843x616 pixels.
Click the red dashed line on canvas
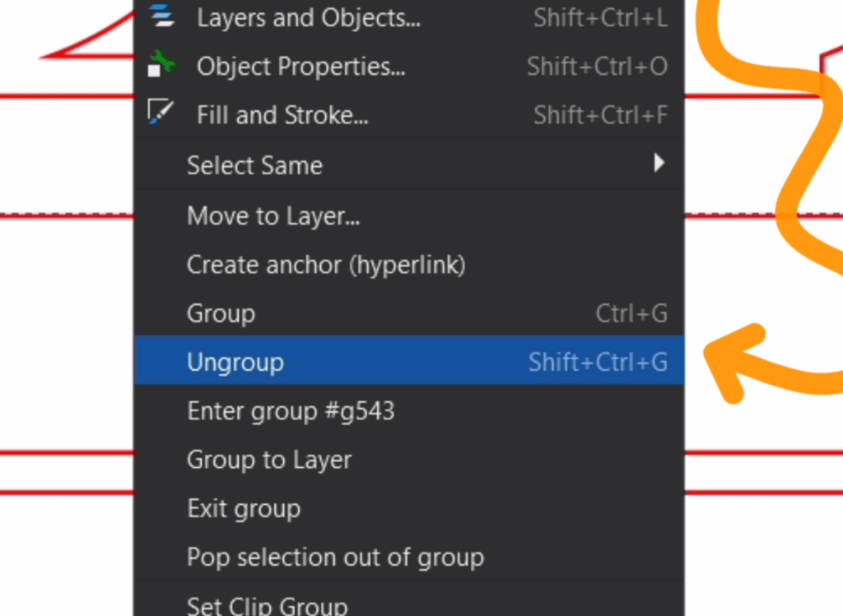(66, 216)
